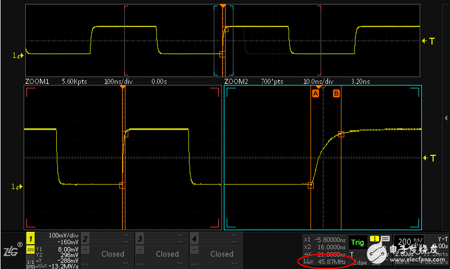Select cursor A marker in ZOOM2 window
This screenshot has width=450, height=269.
[315, 95]
